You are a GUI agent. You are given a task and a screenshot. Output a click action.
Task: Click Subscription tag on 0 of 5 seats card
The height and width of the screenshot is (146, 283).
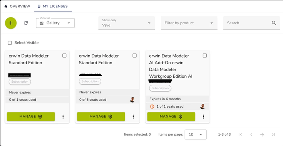coord(90,81)
